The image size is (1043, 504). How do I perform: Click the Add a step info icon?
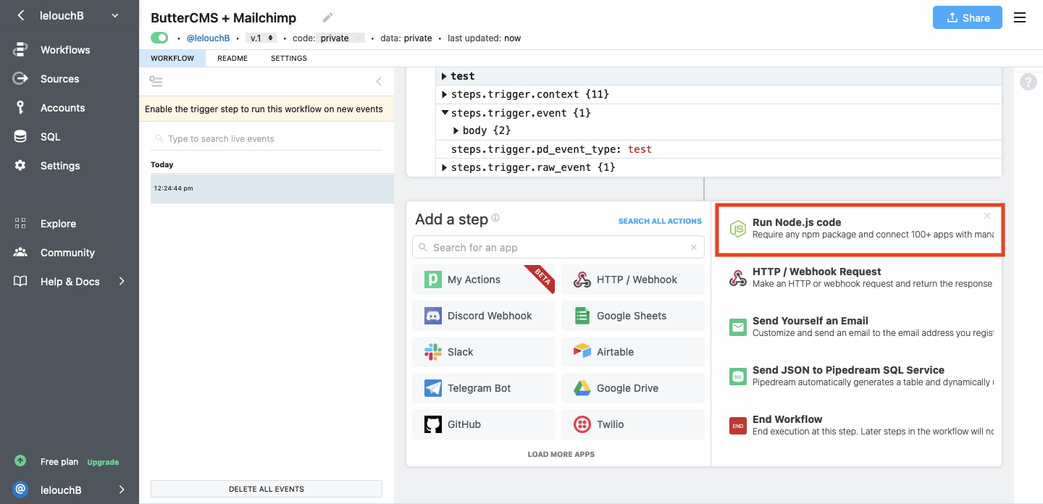click(x=495, y=218)
